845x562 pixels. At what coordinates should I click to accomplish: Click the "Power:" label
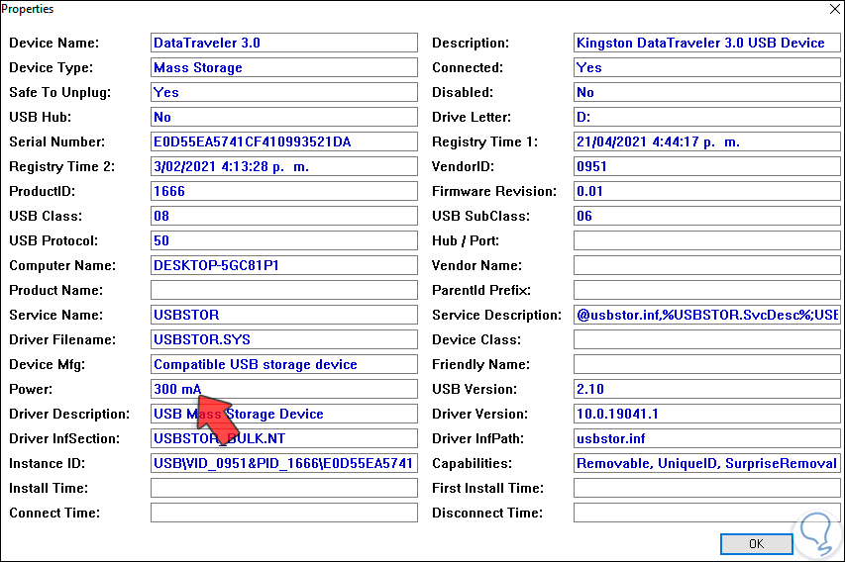point(31,389)
